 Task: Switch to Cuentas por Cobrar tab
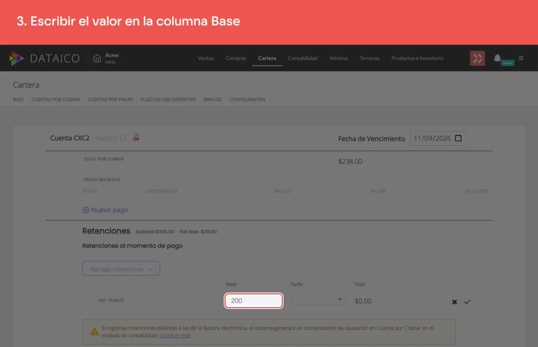coord(55,99)
